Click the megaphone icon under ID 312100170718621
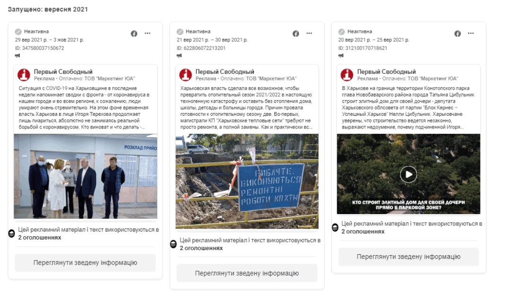This screenshot has height=293, width=508. [x=341, y=56]
